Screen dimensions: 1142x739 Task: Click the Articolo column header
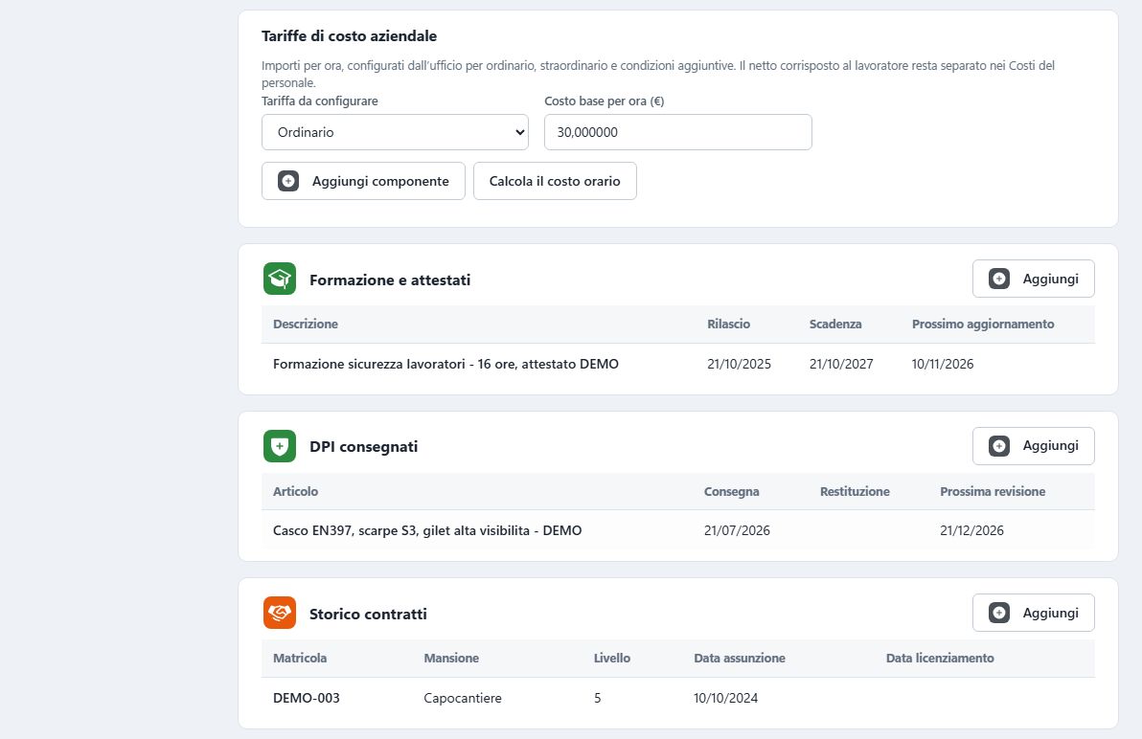pyautogui.click(x=296, y=491)
